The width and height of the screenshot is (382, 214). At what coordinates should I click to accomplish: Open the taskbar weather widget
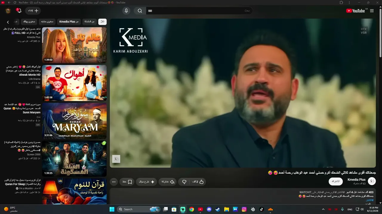pos(11,209)
